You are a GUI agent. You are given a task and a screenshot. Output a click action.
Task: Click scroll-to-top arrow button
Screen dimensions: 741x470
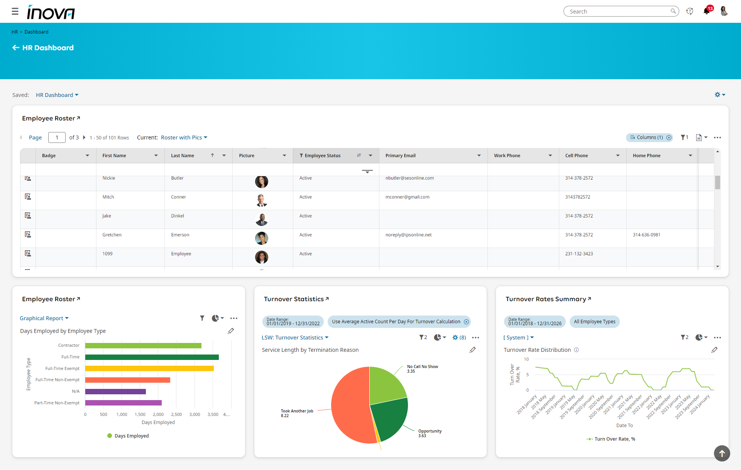(x=722, y=453)
